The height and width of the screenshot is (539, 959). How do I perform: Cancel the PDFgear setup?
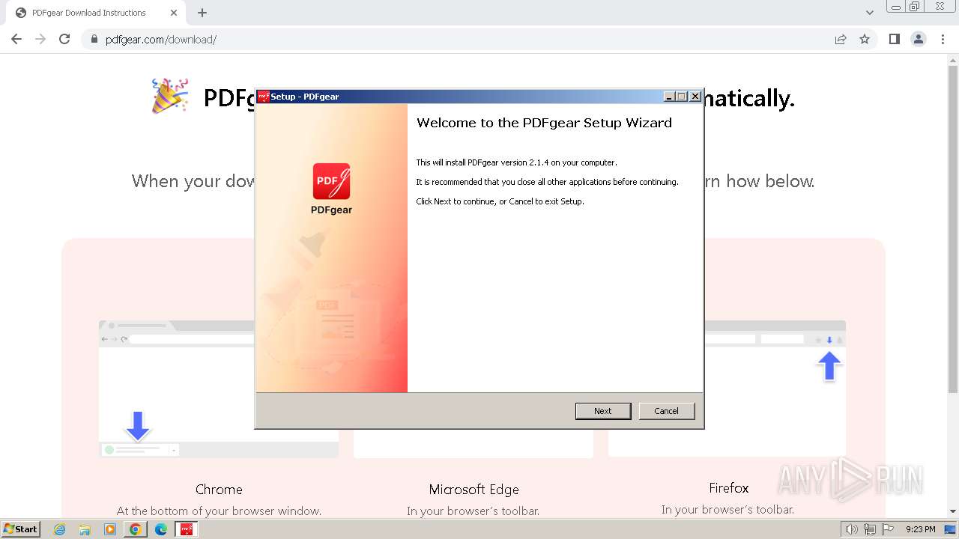(x=667, y=411)
